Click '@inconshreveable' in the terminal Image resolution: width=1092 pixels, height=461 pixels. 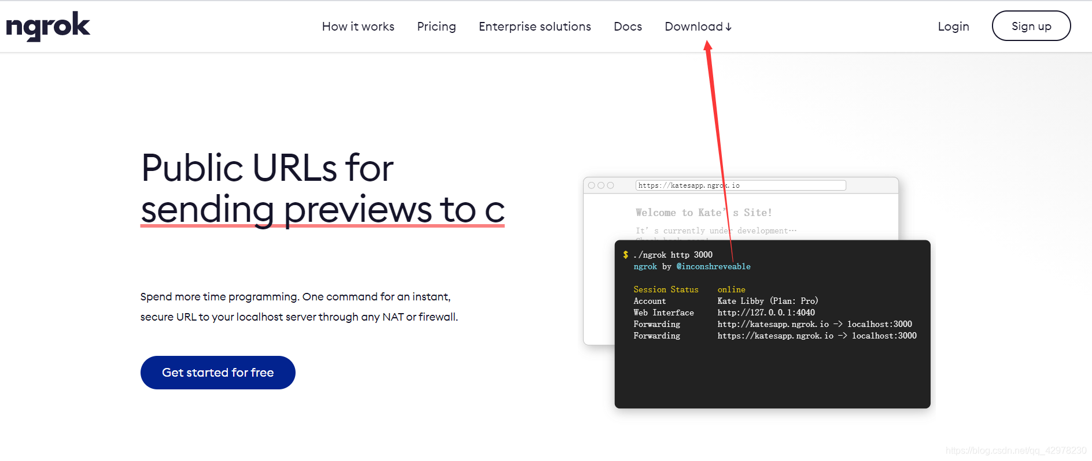tap(714, 266)
